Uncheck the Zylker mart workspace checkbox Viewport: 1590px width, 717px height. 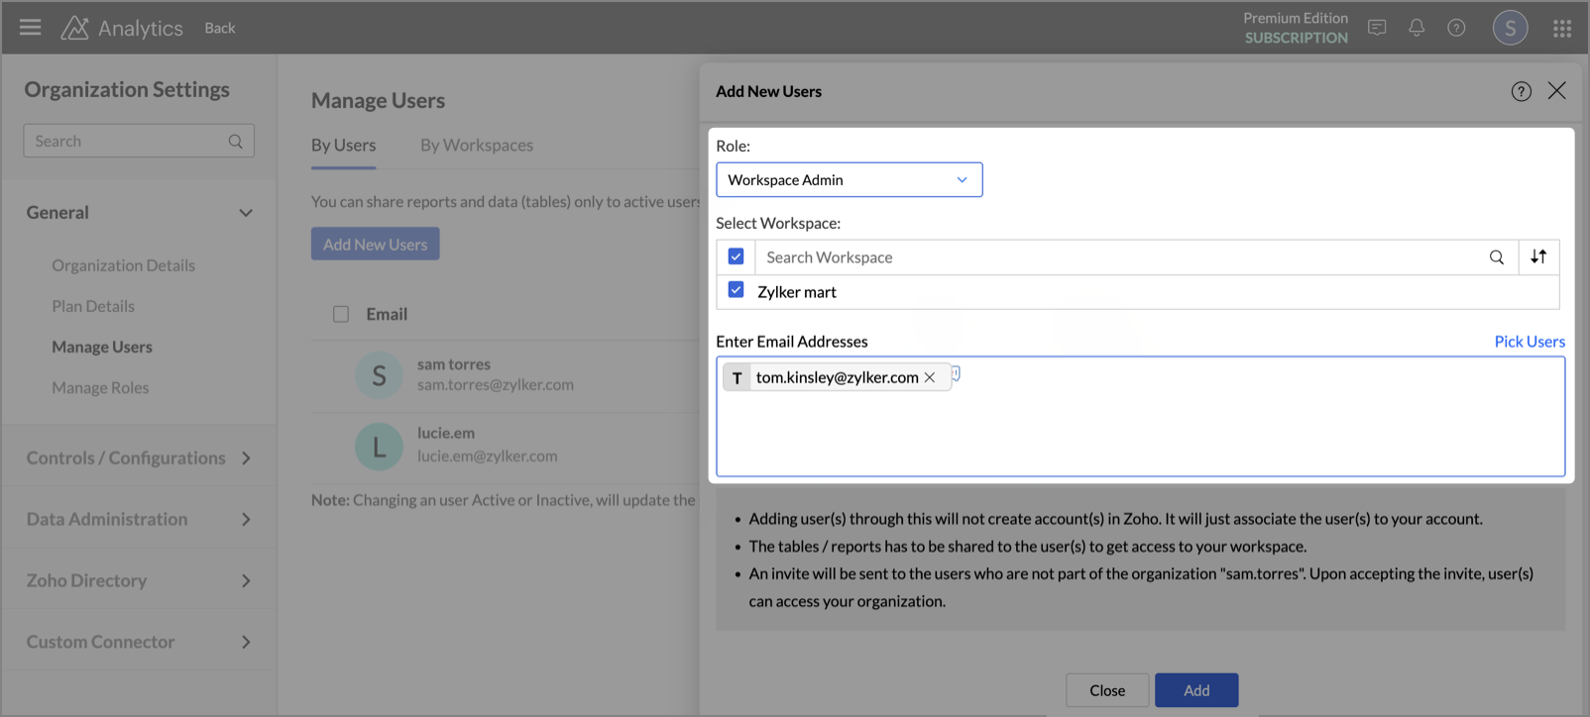[736, 290]
